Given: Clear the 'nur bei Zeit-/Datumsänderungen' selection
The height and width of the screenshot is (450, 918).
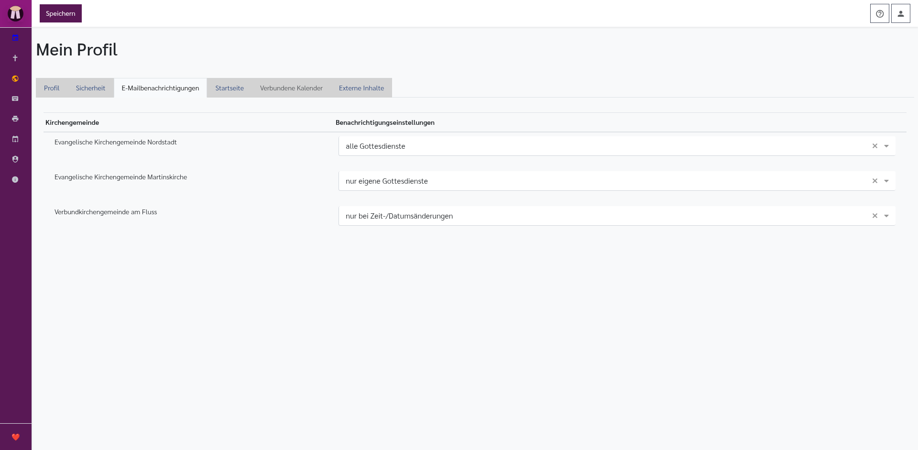Looking at the screenshot, I should (875, 216).
